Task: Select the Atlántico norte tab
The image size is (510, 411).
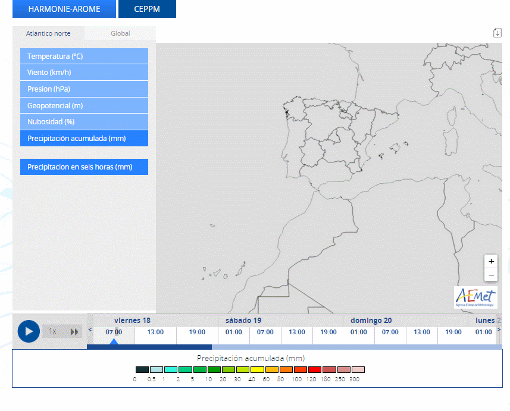Action: click(48, 33)
